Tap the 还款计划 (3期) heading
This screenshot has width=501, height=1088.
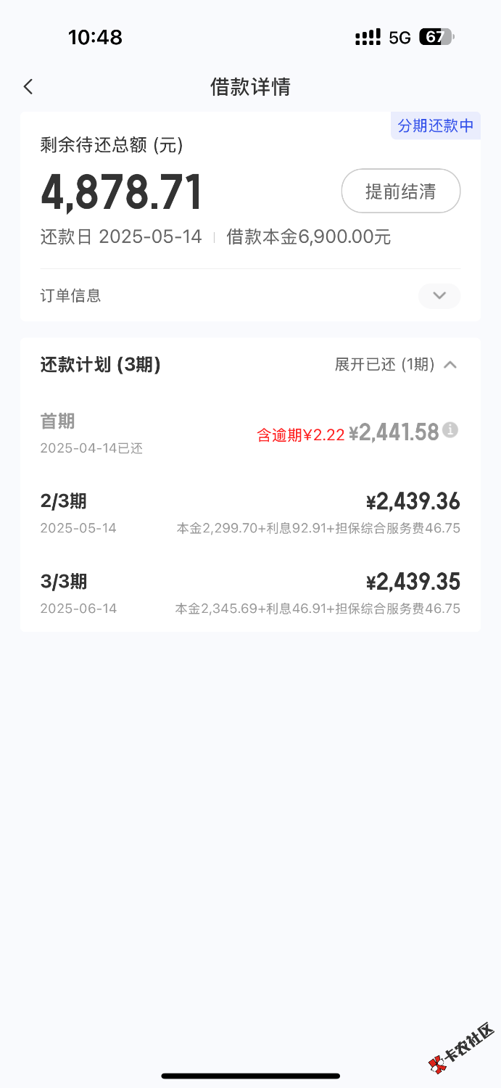[x=101, y=365]
